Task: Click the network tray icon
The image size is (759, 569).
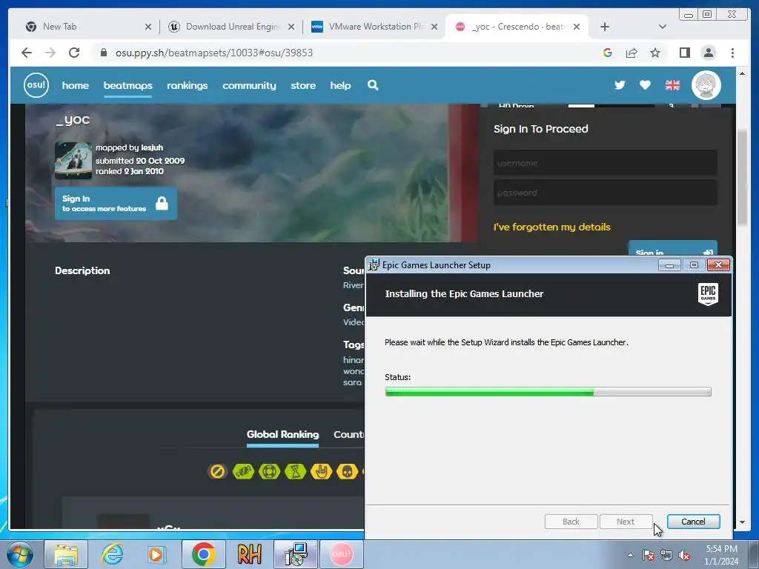Action: tap(666, 555)
